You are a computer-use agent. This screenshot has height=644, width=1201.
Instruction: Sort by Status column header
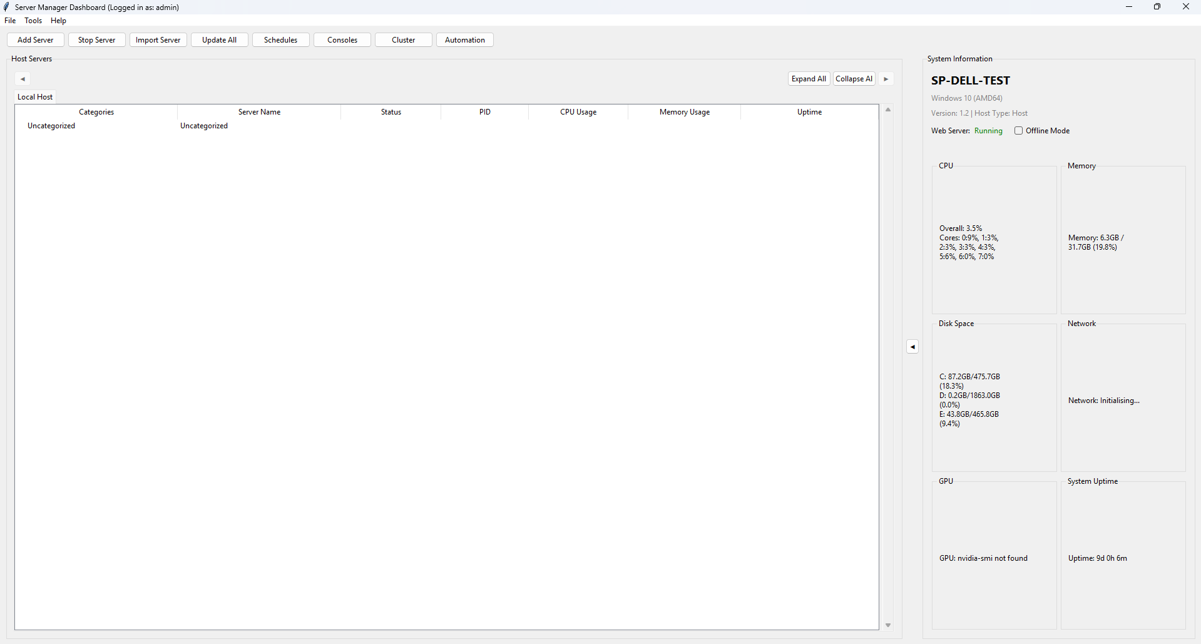(391, 112)
